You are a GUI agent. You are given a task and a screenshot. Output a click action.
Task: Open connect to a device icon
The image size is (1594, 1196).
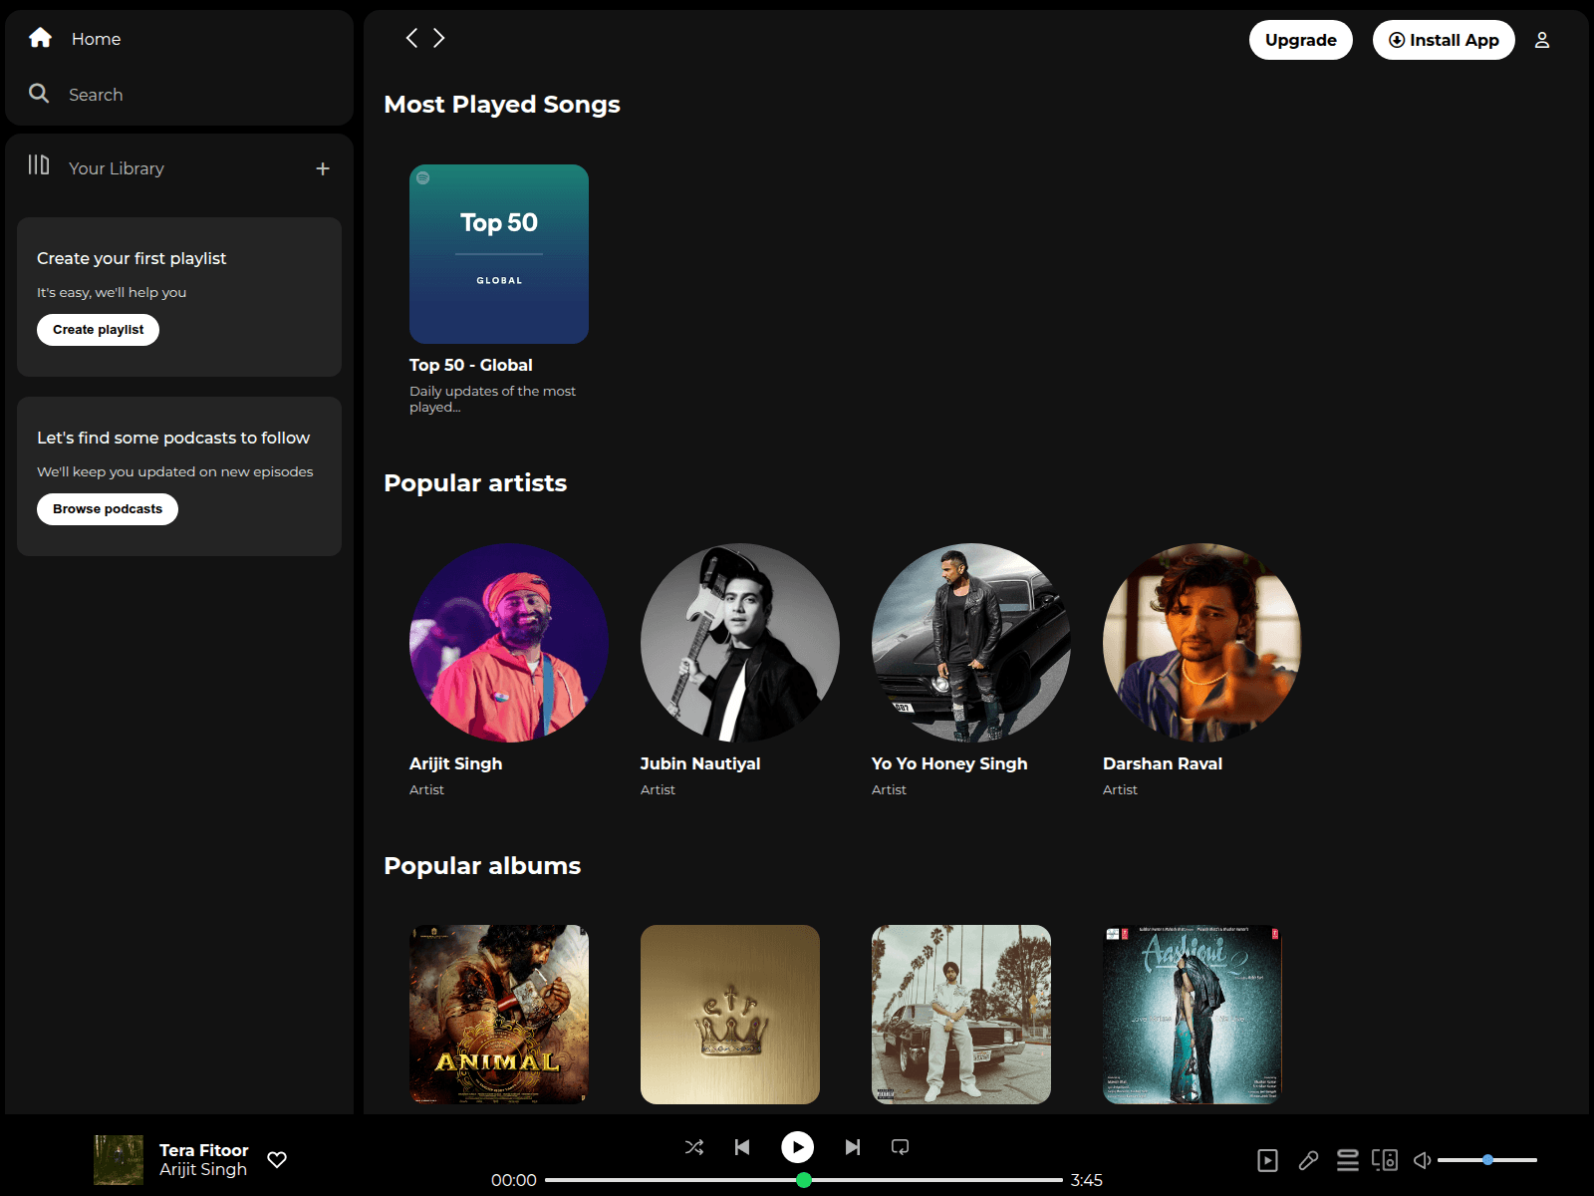pyautogui.click(x=1385, y=1160)
